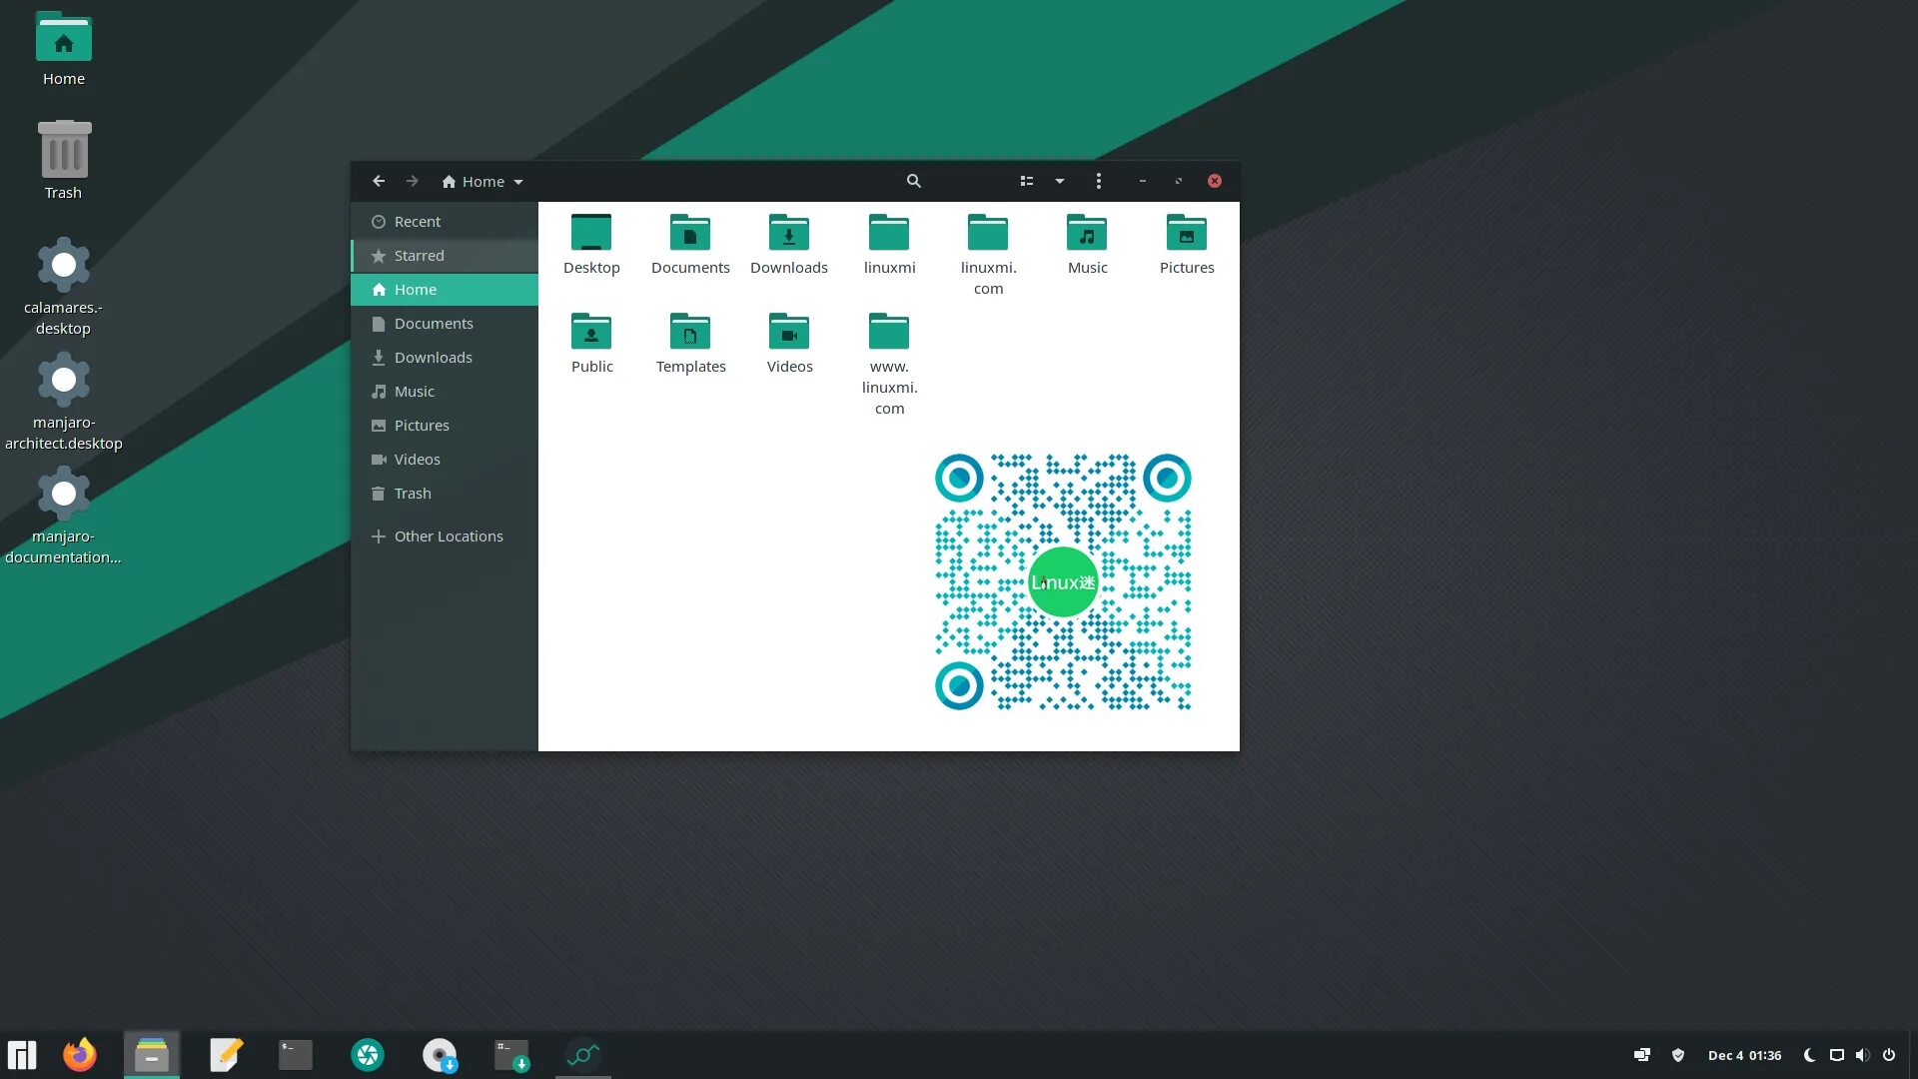Select the Music sidebar item
The width and height of the screenshot is (1918, 1079).
point(414,392)
